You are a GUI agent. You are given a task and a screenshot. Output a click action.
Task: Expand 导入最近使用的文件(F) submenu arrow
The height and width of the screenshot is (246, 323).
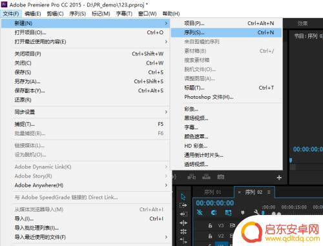166,237
